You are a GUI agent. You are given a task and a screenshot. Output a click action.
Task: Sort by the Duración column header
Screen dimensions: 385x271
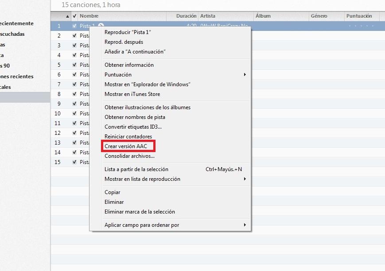coord(186,16)
